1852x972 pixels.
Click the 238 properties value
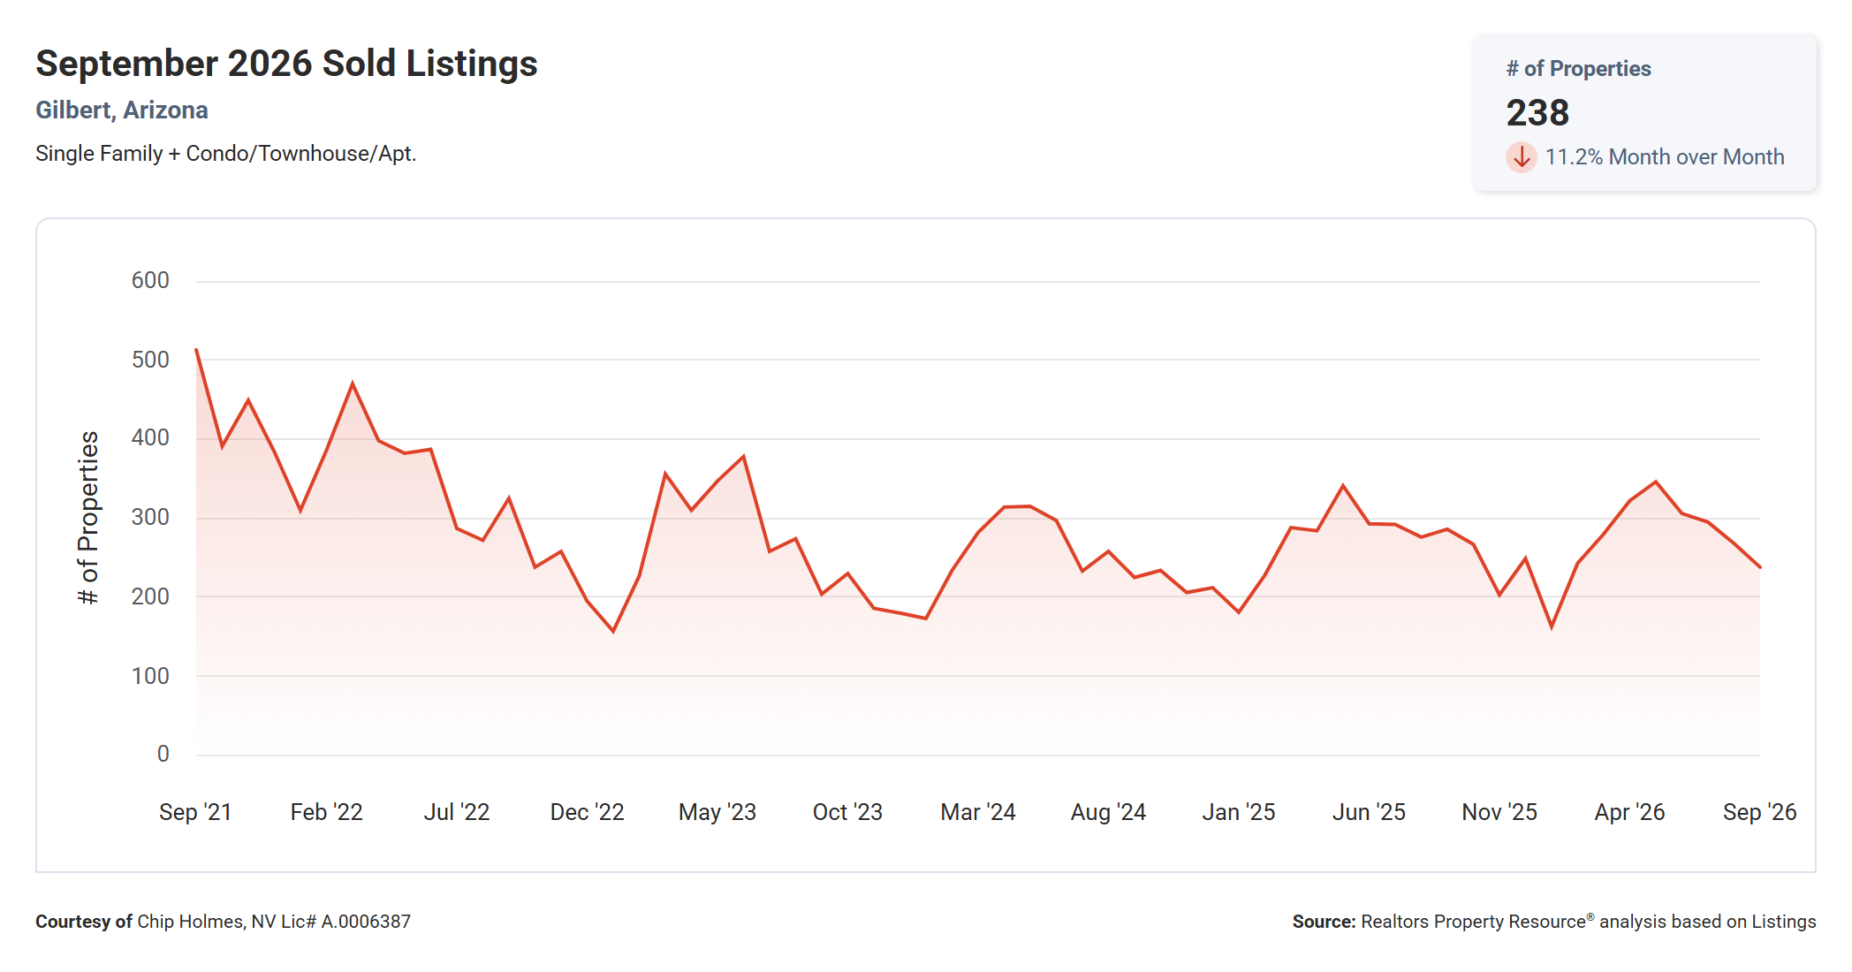1537,112
